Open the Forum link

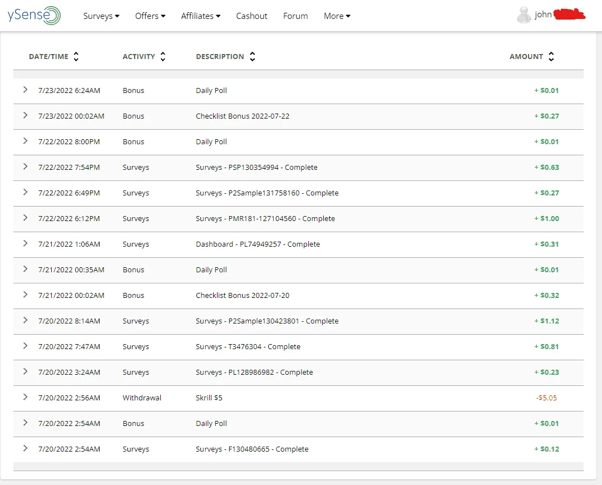click(x=295, y=16)
